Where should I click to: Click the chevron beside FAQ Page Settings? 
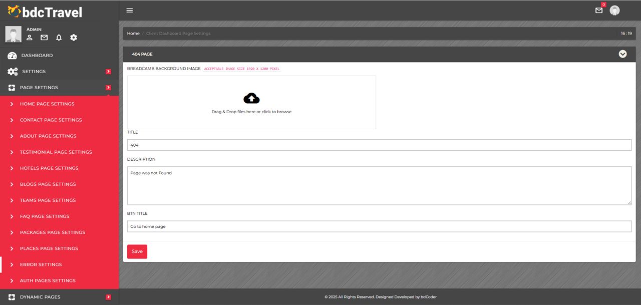(x=12, y=216)
